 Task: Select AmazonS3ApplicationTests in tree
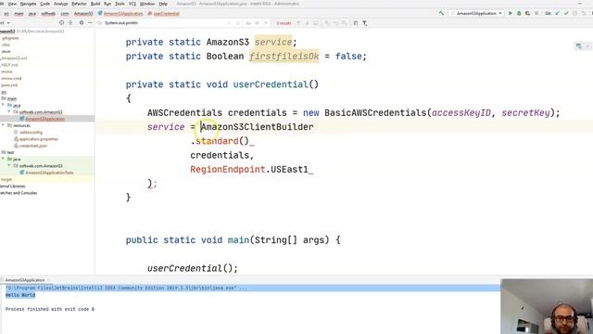tap(49, 173)
